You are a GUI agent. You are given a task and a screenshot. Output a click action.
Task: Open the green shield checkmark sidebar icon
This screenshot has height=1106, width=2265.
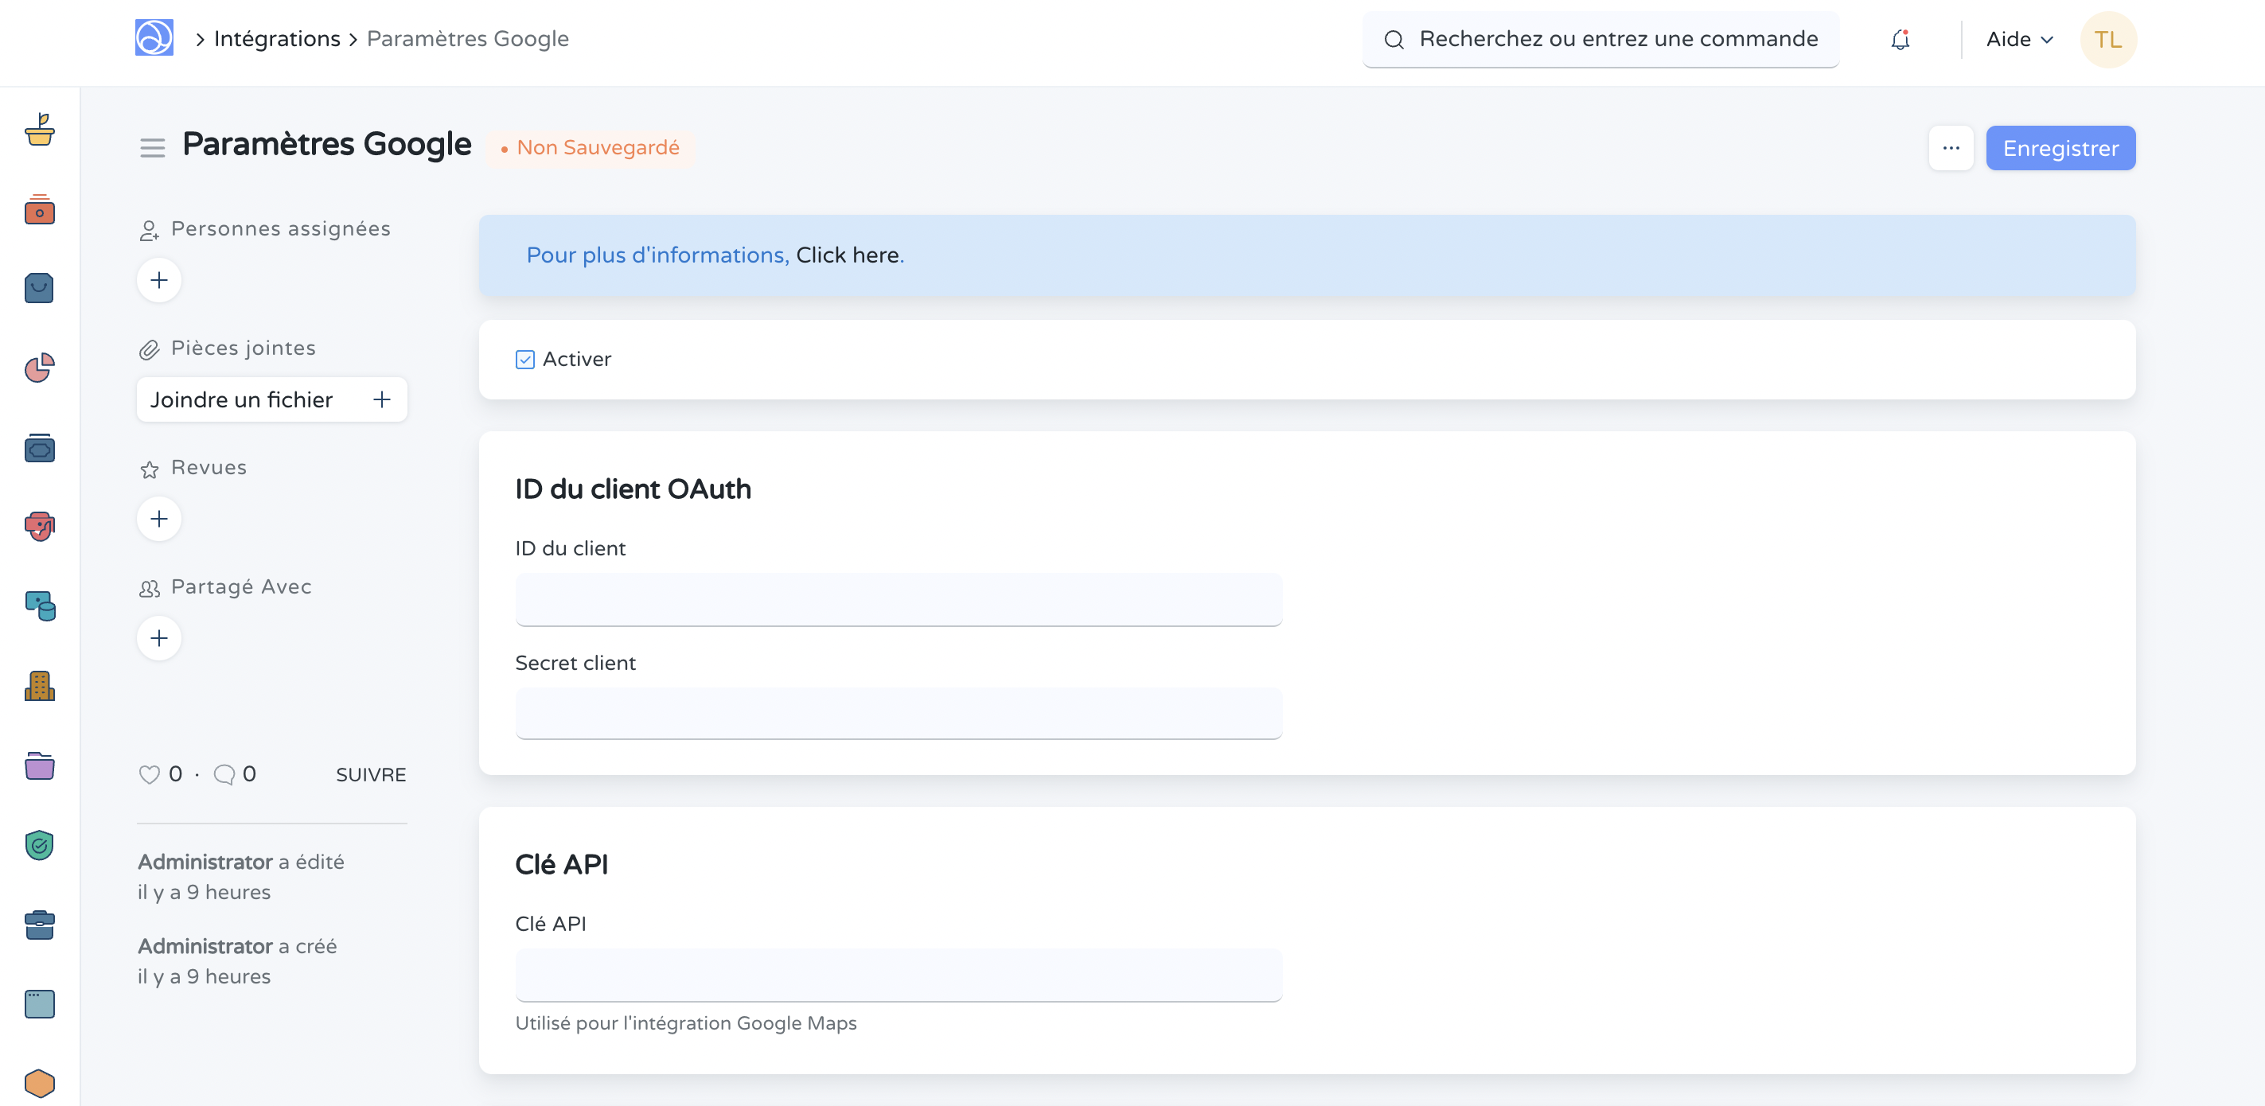40,845
